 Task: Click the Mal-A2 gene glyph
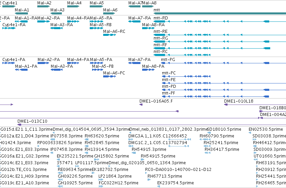pyautogui.click(x=43, y=6)
